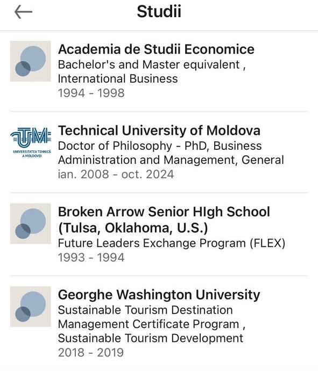Tap Georghe Washington University placeholder logo

click(30, 307)
